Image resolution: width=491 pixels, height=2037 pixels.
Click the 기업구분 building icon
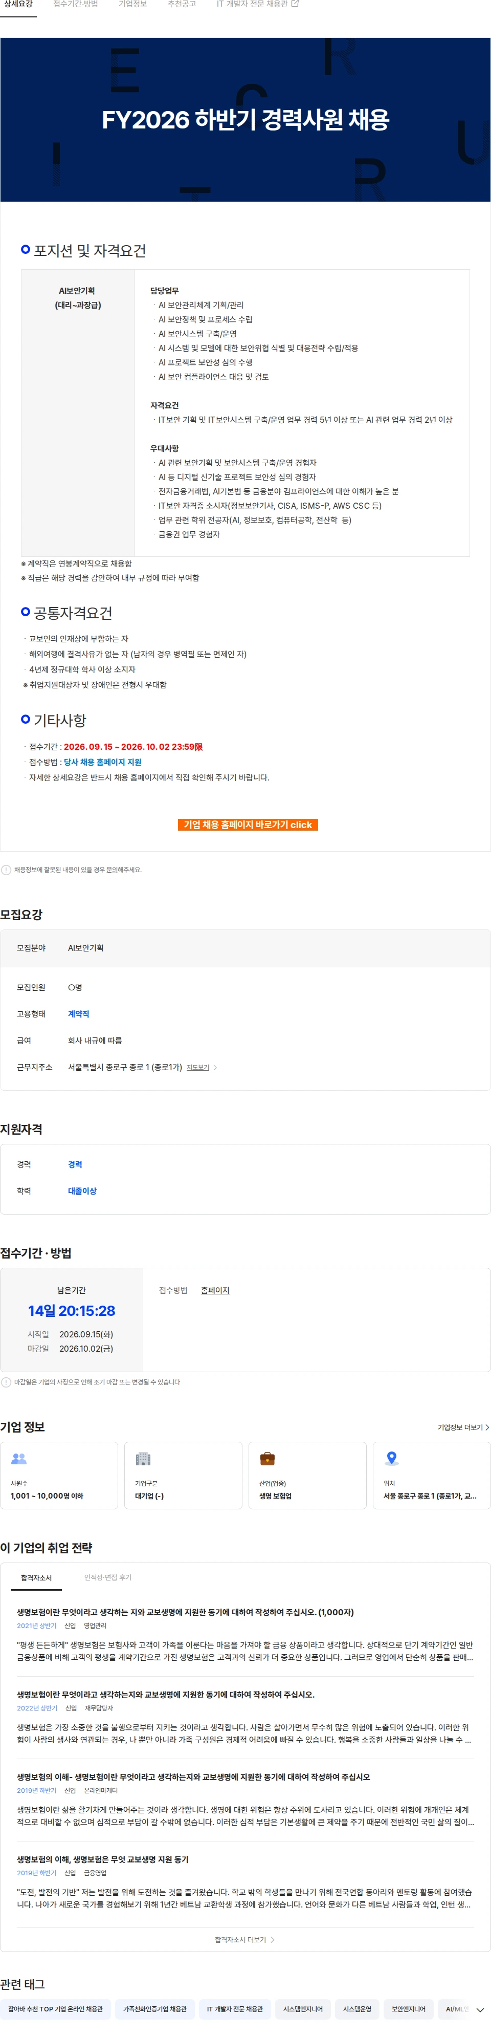pos(143,1459)
